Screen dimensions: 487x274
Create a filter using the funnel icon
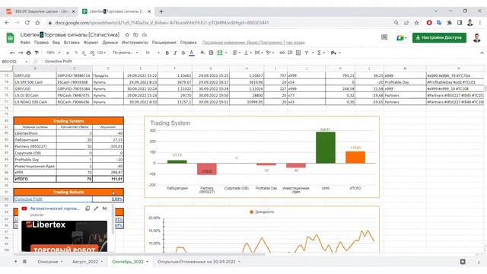pos(307,53)
